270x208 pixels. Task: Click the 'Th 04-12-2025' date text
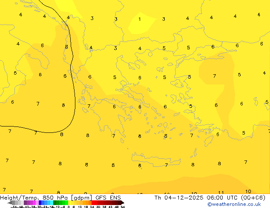coord(179,198)
